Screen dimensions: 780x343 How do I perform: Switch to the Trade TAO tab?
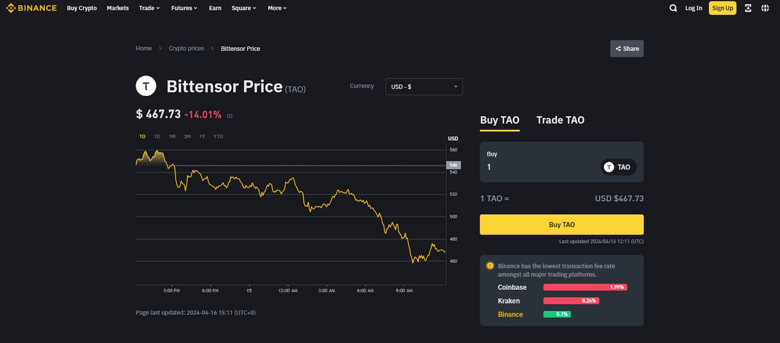[560, 120]
